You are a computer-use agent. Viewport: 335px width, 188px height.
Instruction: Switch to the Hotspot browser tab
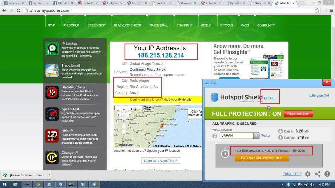pos(112,3)
